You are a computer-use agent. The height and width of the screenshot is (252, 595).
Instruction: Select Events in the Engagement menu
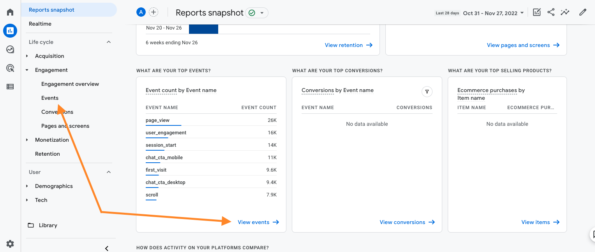(x=50, y=98)
